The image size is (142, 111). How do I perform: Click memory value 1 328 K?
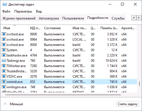[x=112, y=40]
